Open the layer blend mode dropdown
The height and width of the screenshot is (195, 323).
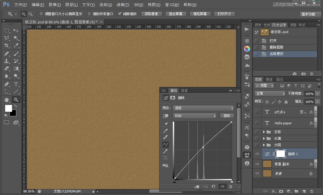[270, 94]
